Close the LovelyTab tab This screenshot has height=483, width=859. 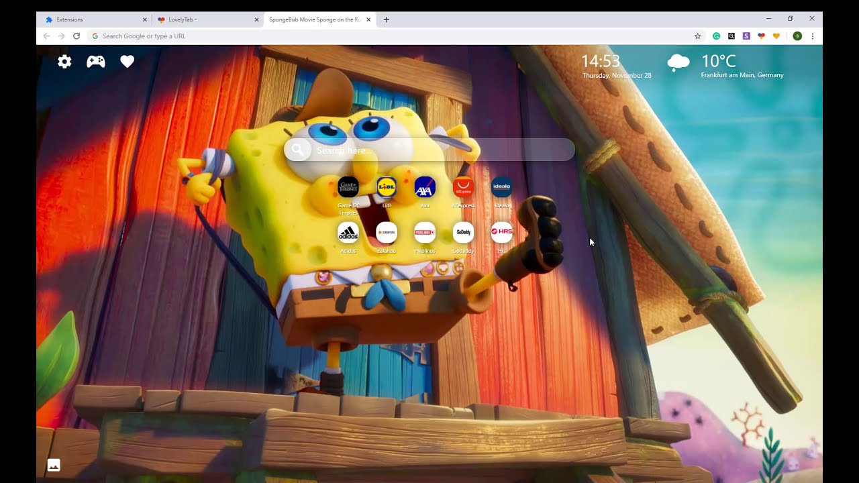click(x=256, y=19)
